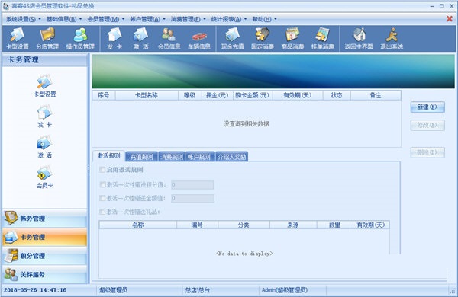458x297 pixels.
Task: Open 卡型设置 toolbar icon
Action: [18, 39]
